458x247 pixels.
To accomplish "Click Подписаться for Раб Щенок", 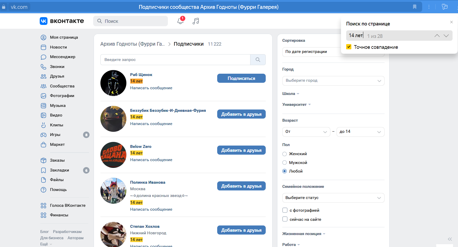I will pos(241,78).
